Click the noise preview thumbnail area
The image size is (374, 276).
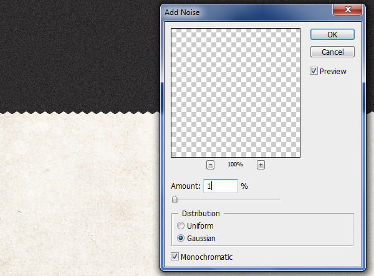[236, 93]
